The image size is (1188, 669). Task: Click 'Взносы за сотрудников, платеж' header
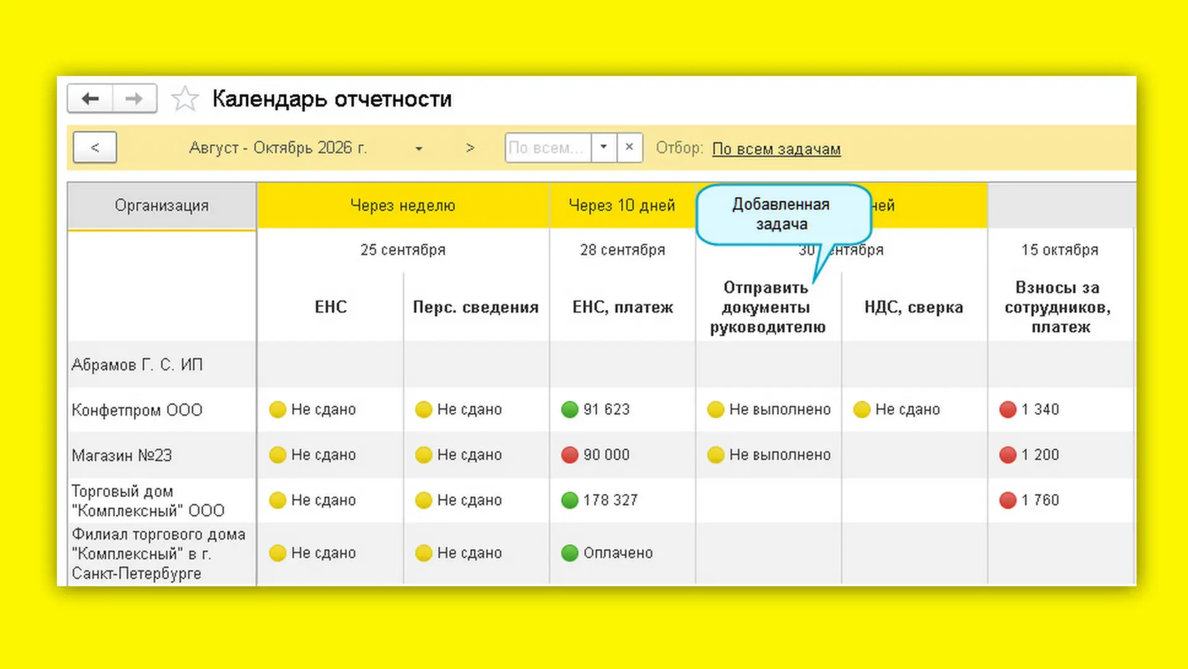(x=1060, y=307)
